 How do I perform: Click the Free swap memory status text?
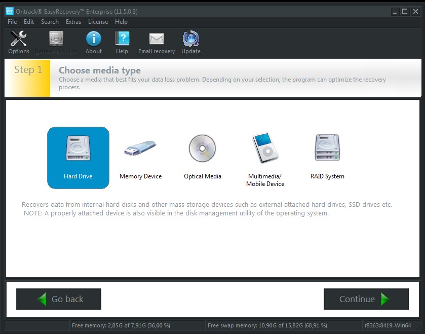point(267,325)
